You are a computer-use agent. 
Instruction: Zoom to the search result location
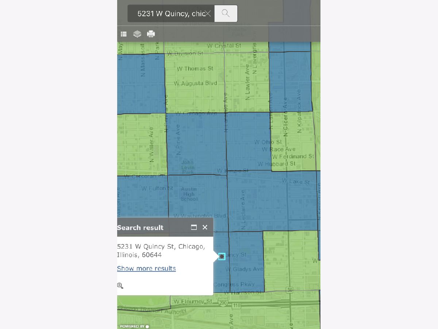click(x=120, y=286)
